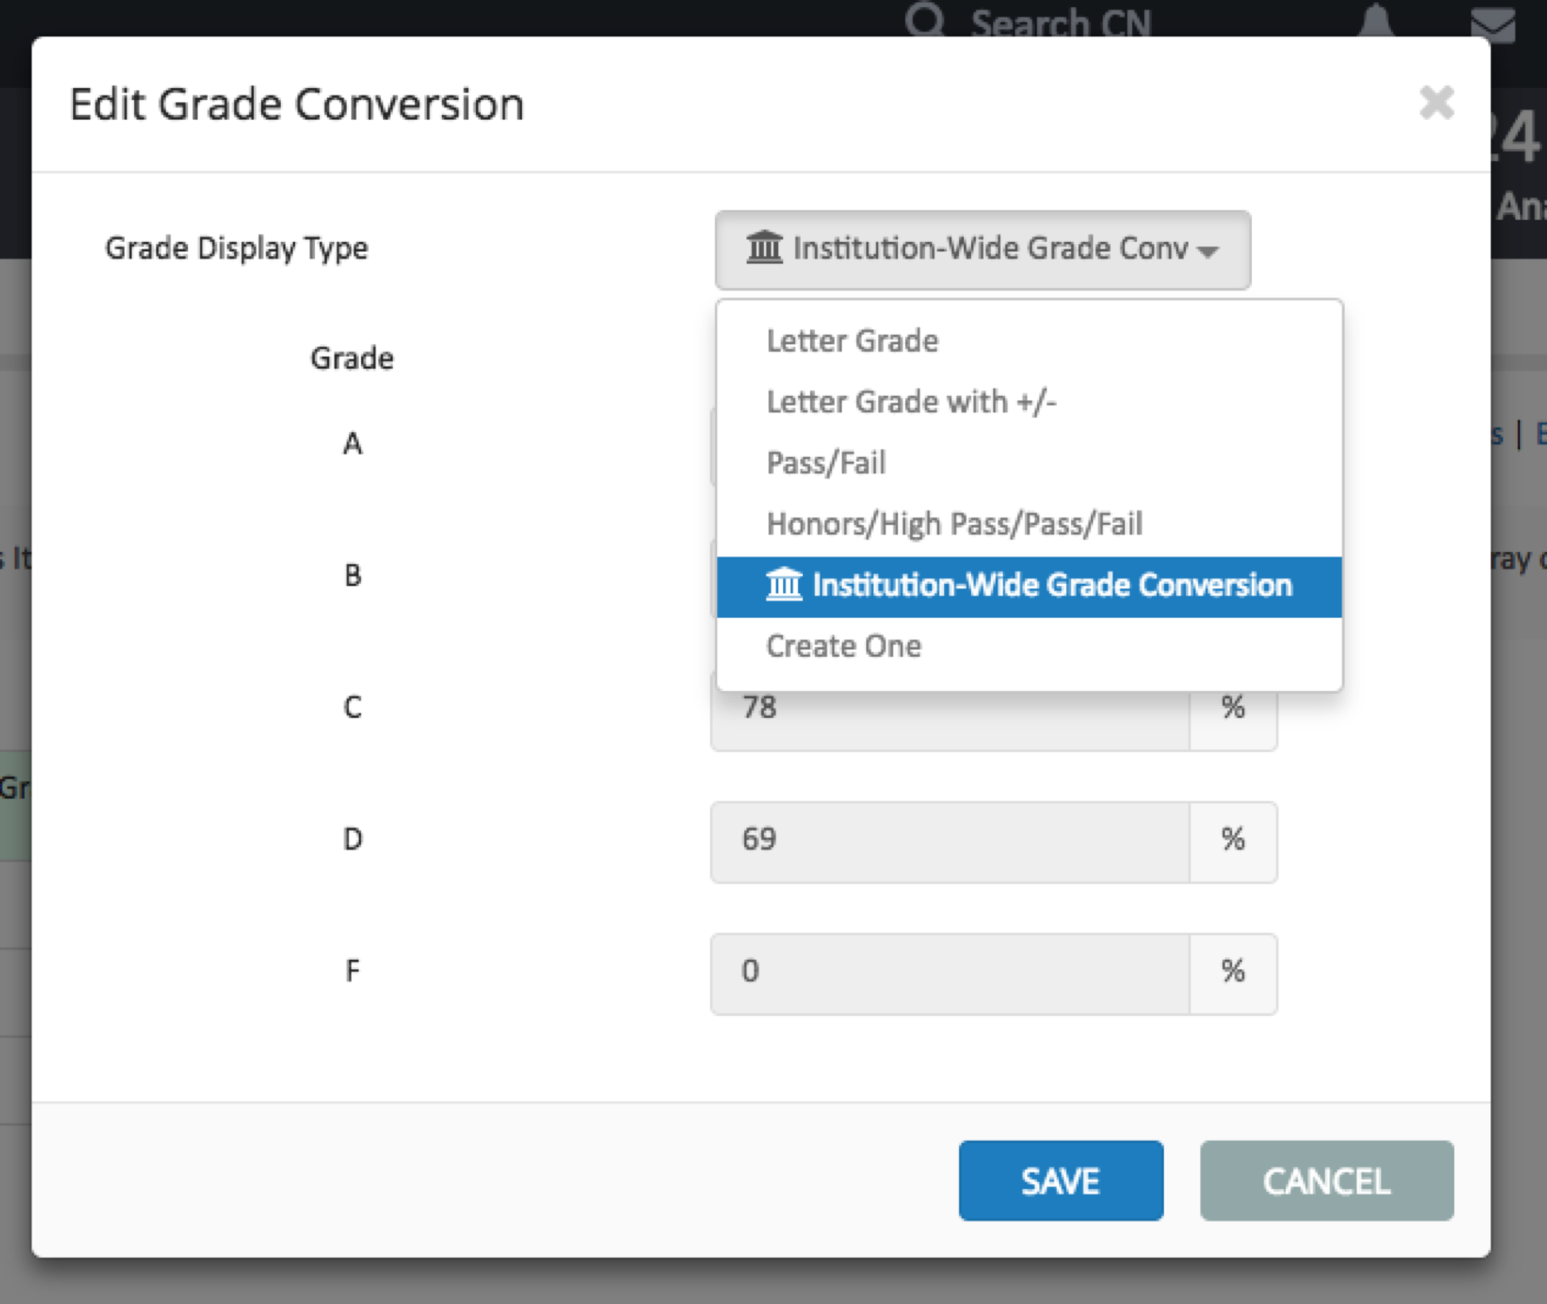Open the Grade Display Type dropdown

[983, 250]
